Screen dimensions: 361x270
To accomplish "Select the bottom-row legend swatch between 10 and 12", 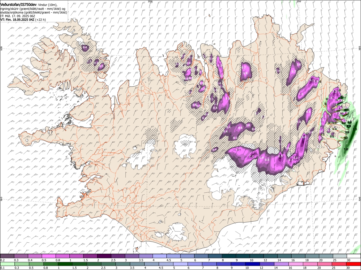I will click(x=252, y=264).
